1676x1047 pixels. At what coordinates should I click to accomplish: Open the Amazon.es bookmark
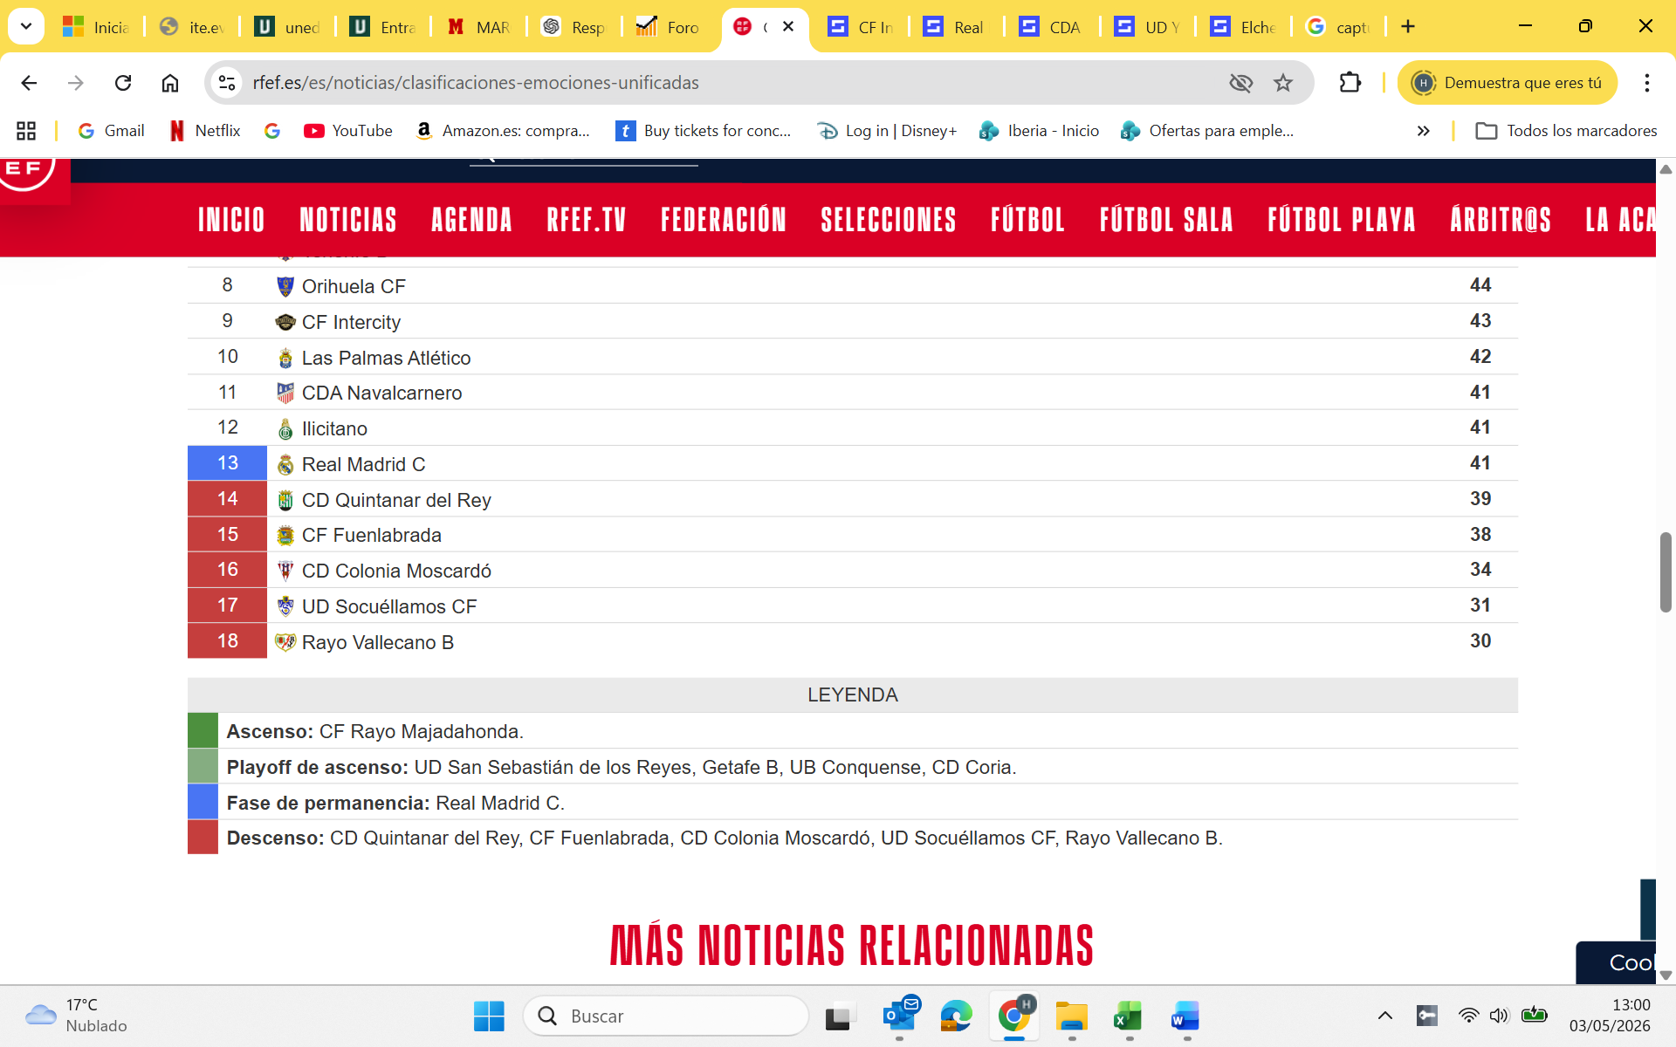[x=503, y=131]
